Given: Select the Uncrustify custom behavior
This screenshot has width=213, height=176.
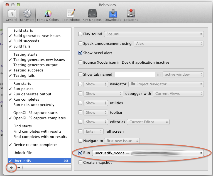Looking at the screenshot, I should [22, 161].
